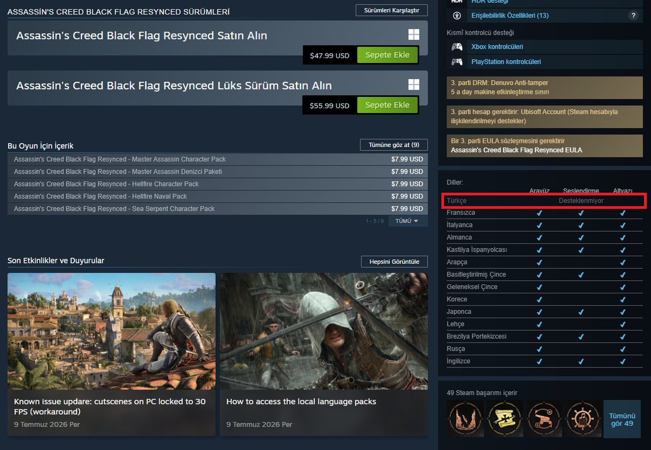Click the 49 Steam başarımı içerir text
The image size is (651, 450).
(x=482, y=393)
